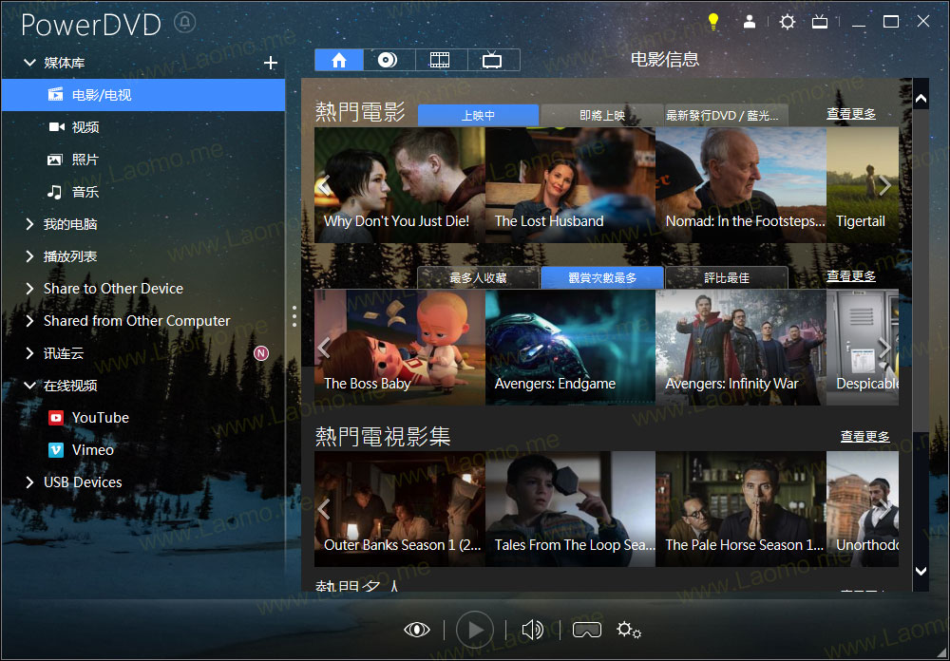The image size is (950, 661).
Task: Select the TV tab icon
Action: point(492,60)
